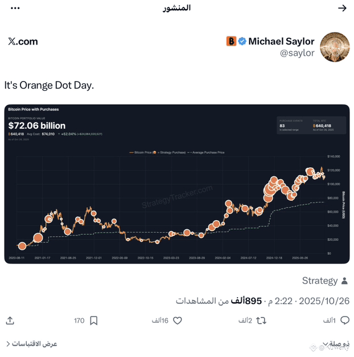Click the orange Bitcoin affiliation badge
The image size is (354, 357).
click(x=231, y=41)
